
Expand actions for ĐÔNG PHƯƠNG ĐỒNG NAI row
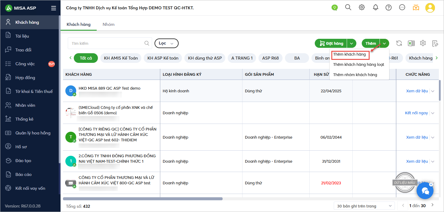(433, 161)
